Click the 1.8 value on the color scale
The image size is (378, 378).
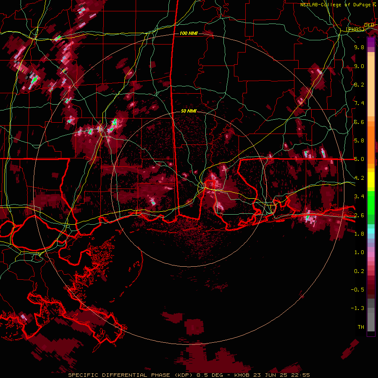[x=359, y=234]
